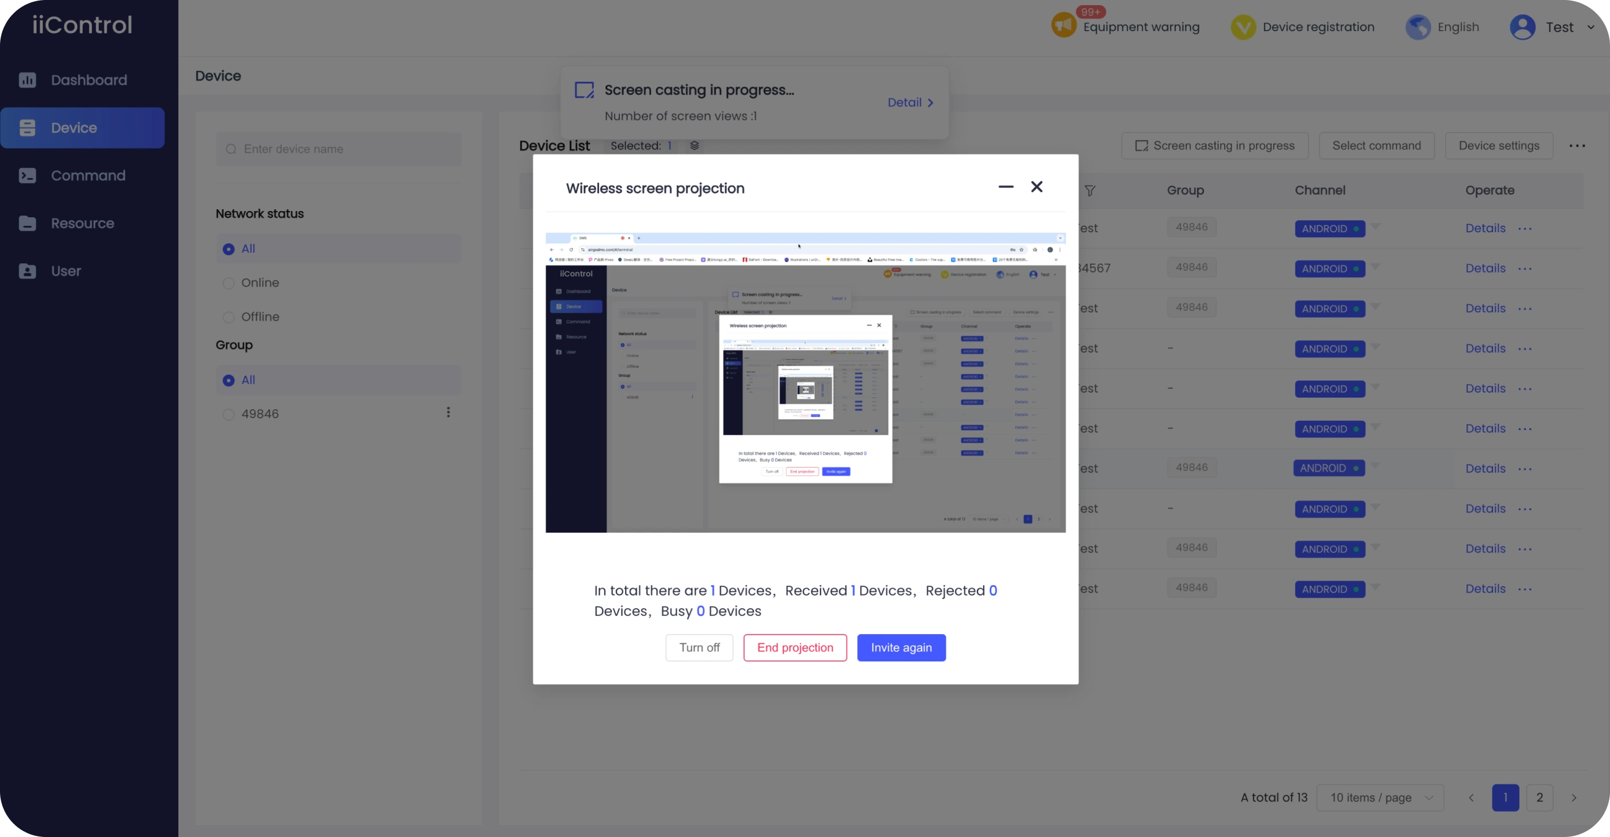Viewport: 1610px width, 837px height.
Task: Click the End projection button
Action: [x=795, y=648]
